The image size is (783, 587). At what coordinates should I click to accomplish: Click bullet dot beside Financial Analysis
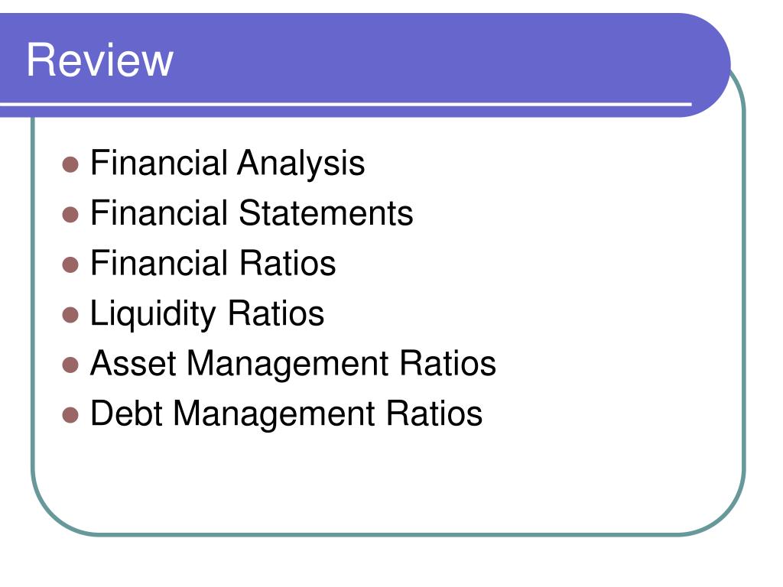[x=70, y=165]
